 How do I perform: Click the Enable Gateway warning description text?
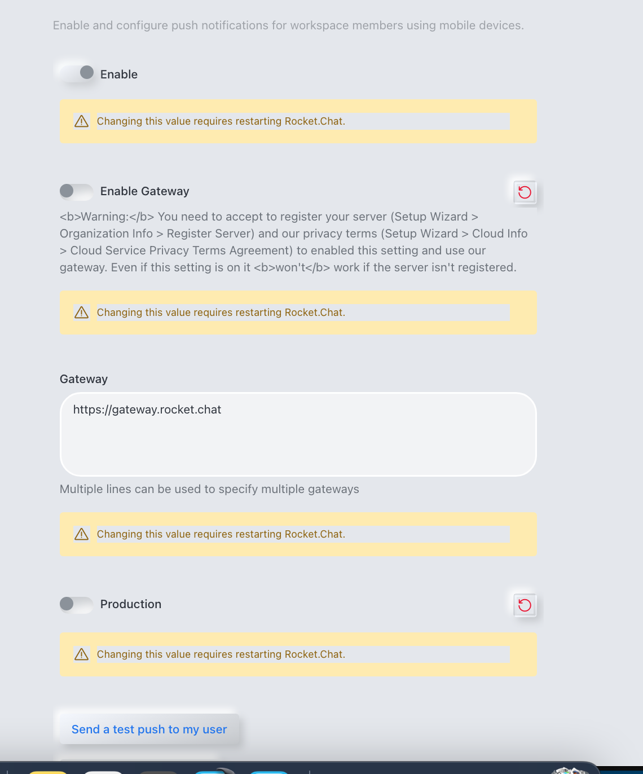tap(293, 241)
